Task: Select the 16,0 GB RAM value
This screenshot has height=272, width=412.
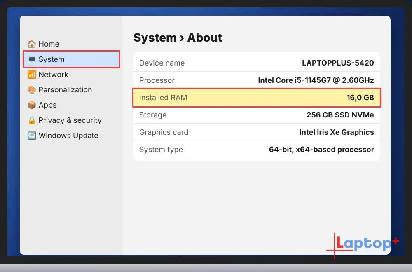Action: tap(360, 98)
